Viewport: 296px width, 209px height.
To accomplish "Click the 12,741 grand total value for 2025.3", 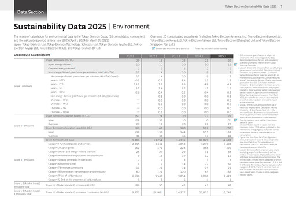I will point(227,192).
